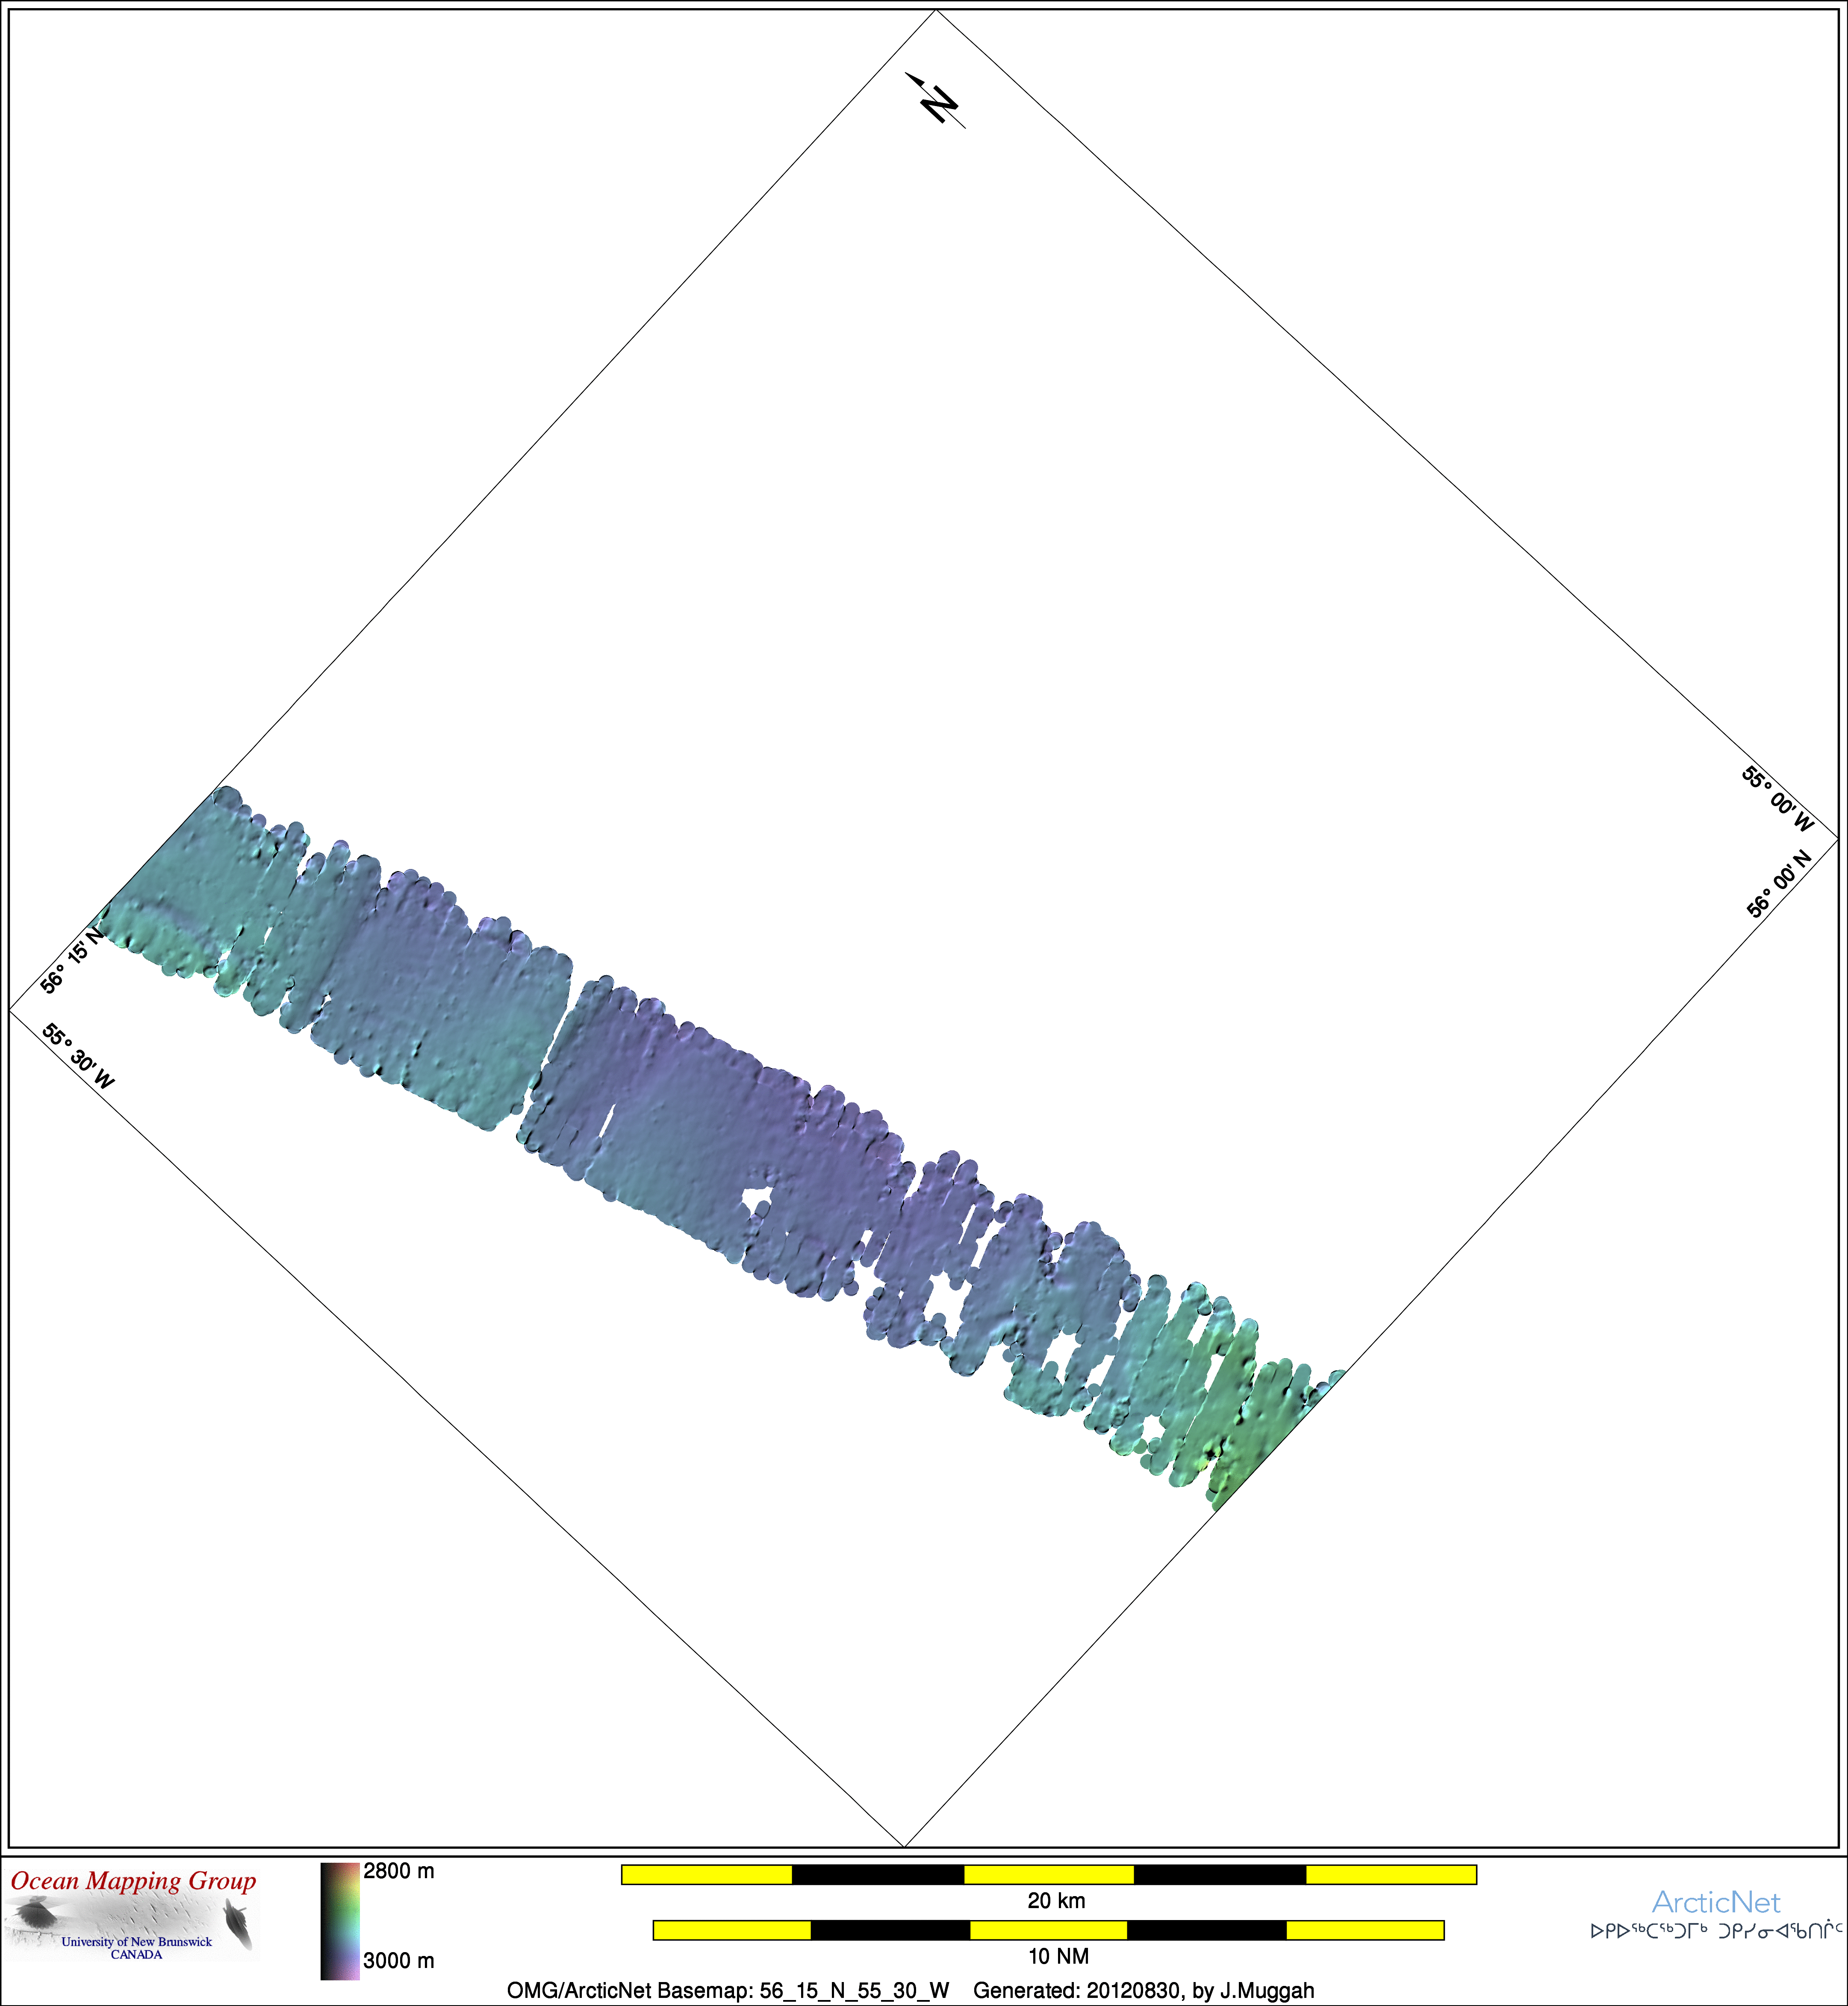Click the 3000 m depth legend label
Image resolution: width=1848 pixels, height=2006 pixels.
(x=398, y=1960)
